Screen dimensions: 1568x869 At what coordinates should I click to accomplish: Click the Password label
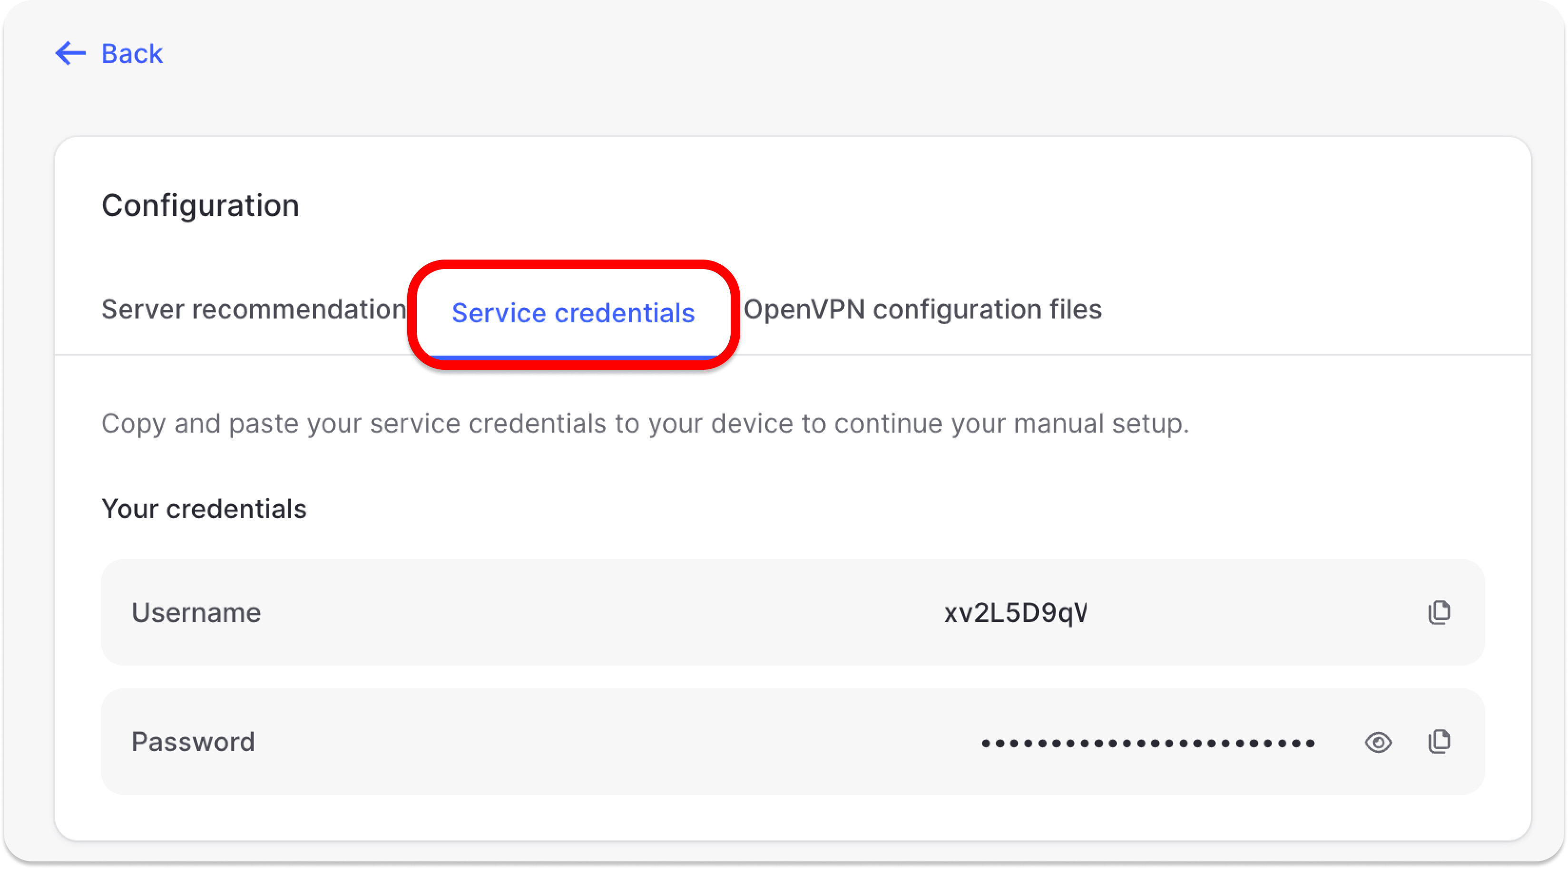(194, 742)
